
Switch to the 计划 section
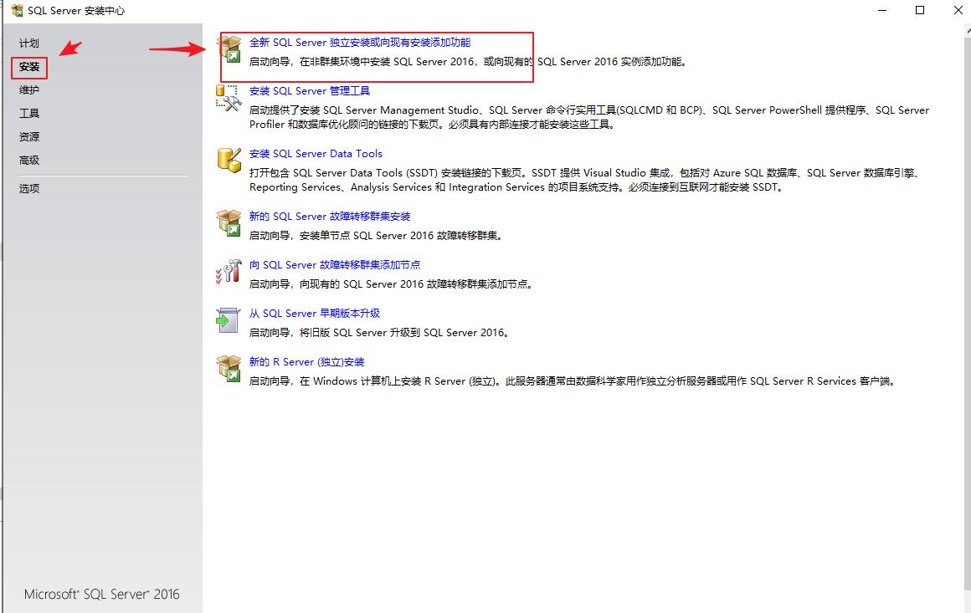coord(28,43)
